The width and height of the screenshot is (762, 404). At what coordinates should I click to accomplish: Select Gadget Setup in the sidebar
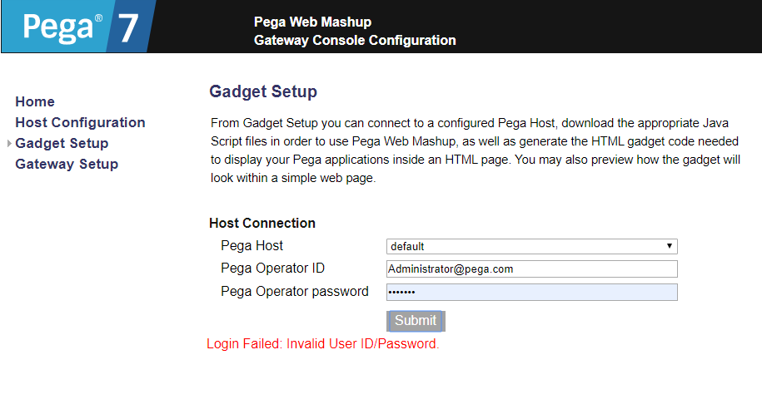[62, 144]
